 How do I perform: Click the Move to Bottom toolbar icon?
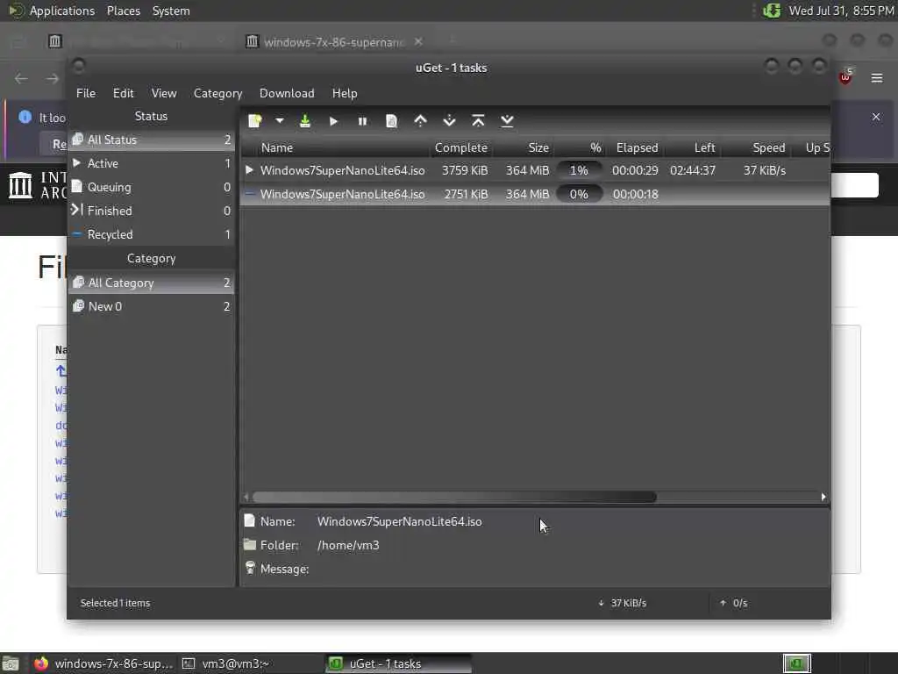pyautogui.click(x=507, y=121)
